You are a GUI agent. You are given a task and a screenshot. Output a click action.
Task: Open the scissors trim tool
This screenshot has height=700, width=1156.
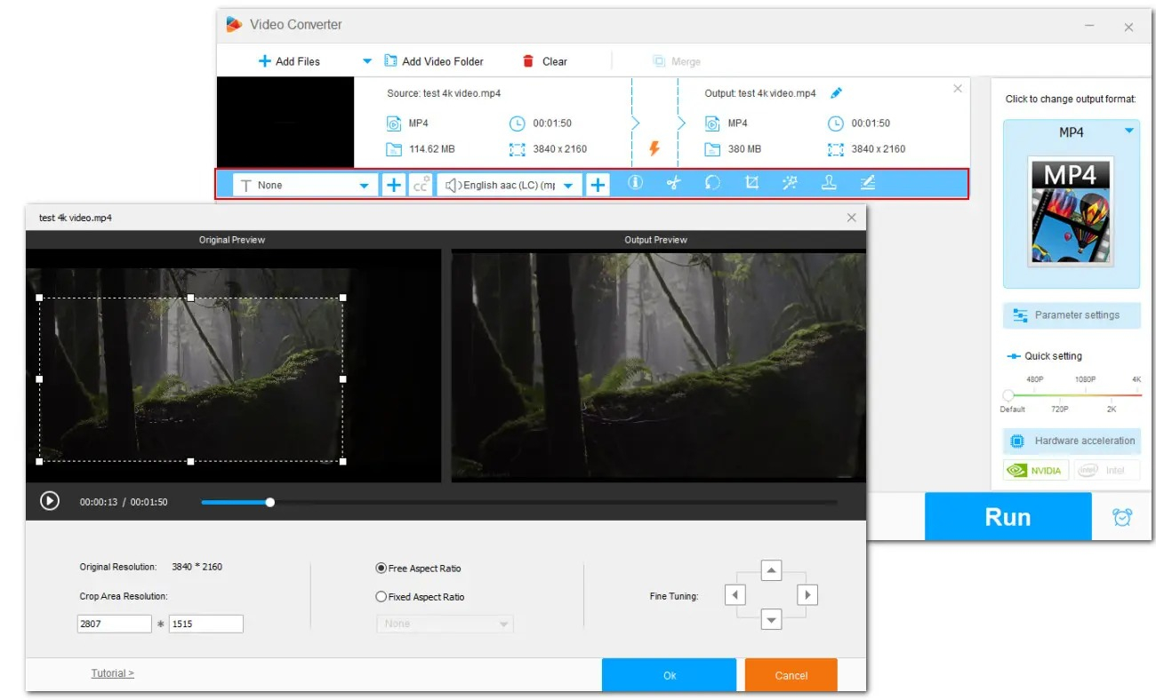pos(673,183)
